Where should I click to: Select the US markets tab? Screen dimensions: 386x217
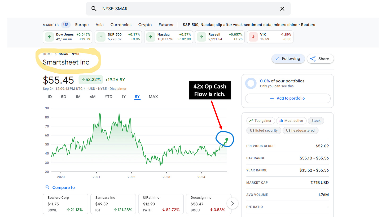66,25
